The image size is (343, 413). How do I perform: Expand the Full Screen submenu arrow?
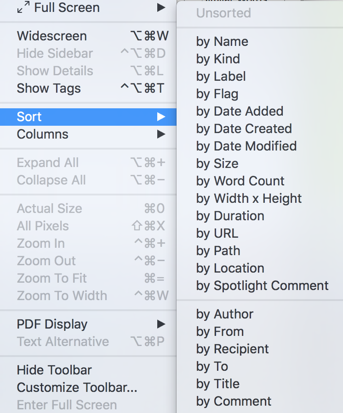(x=161, y=7)
